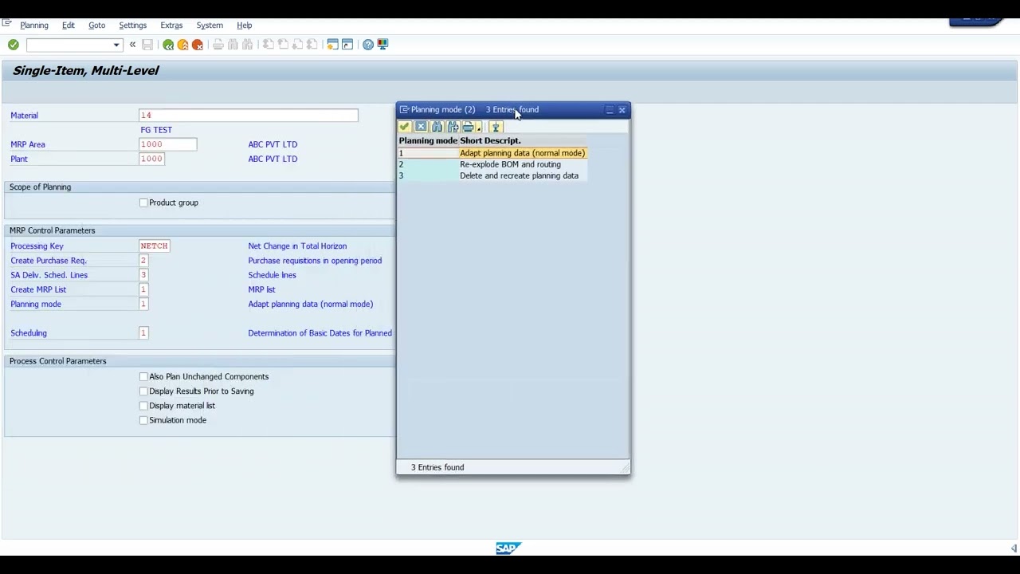1020x574 pixels.
Task: Open the Settings menu
Action: 132,25
